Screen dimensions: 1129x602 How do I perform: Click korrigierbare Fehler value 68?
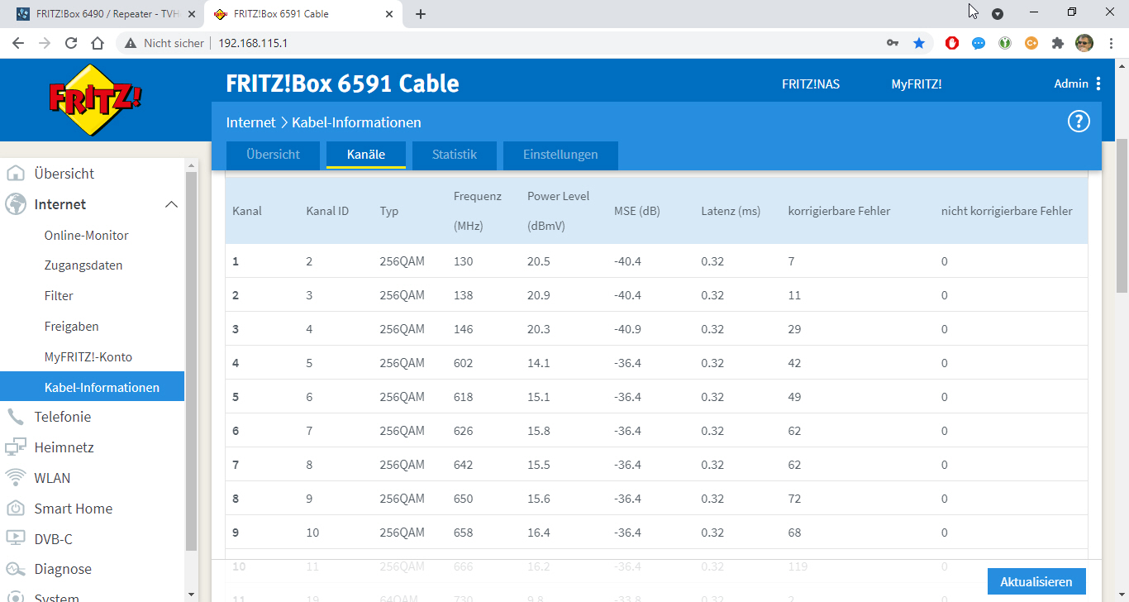point(795,533)
